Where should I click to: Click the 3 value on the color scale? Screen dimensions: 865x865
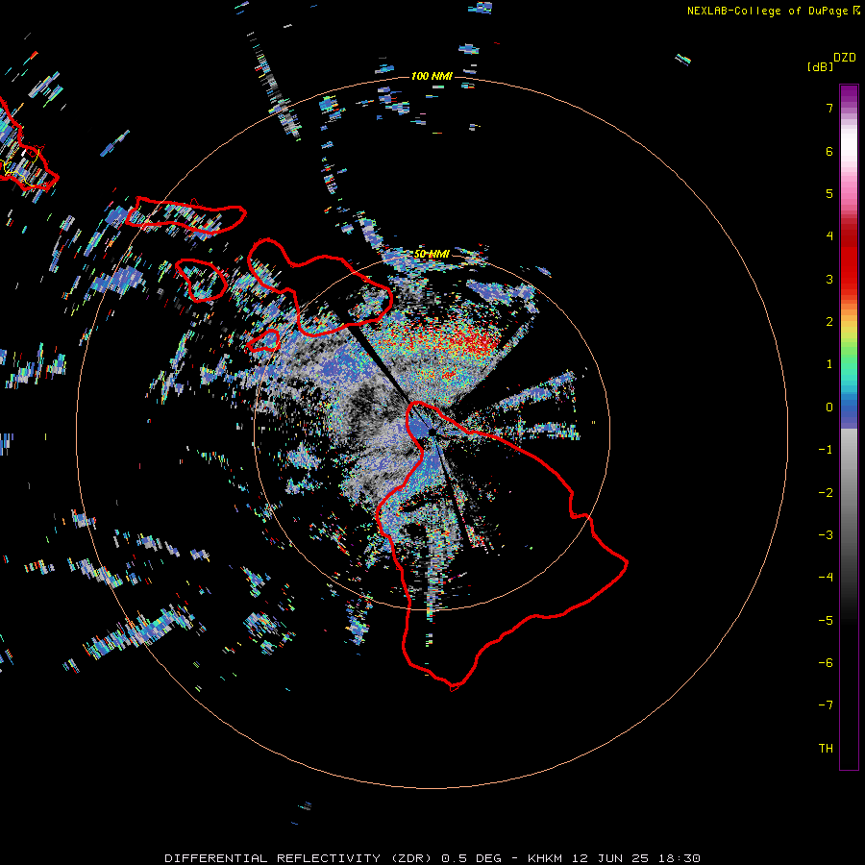[x=829, y=279]
